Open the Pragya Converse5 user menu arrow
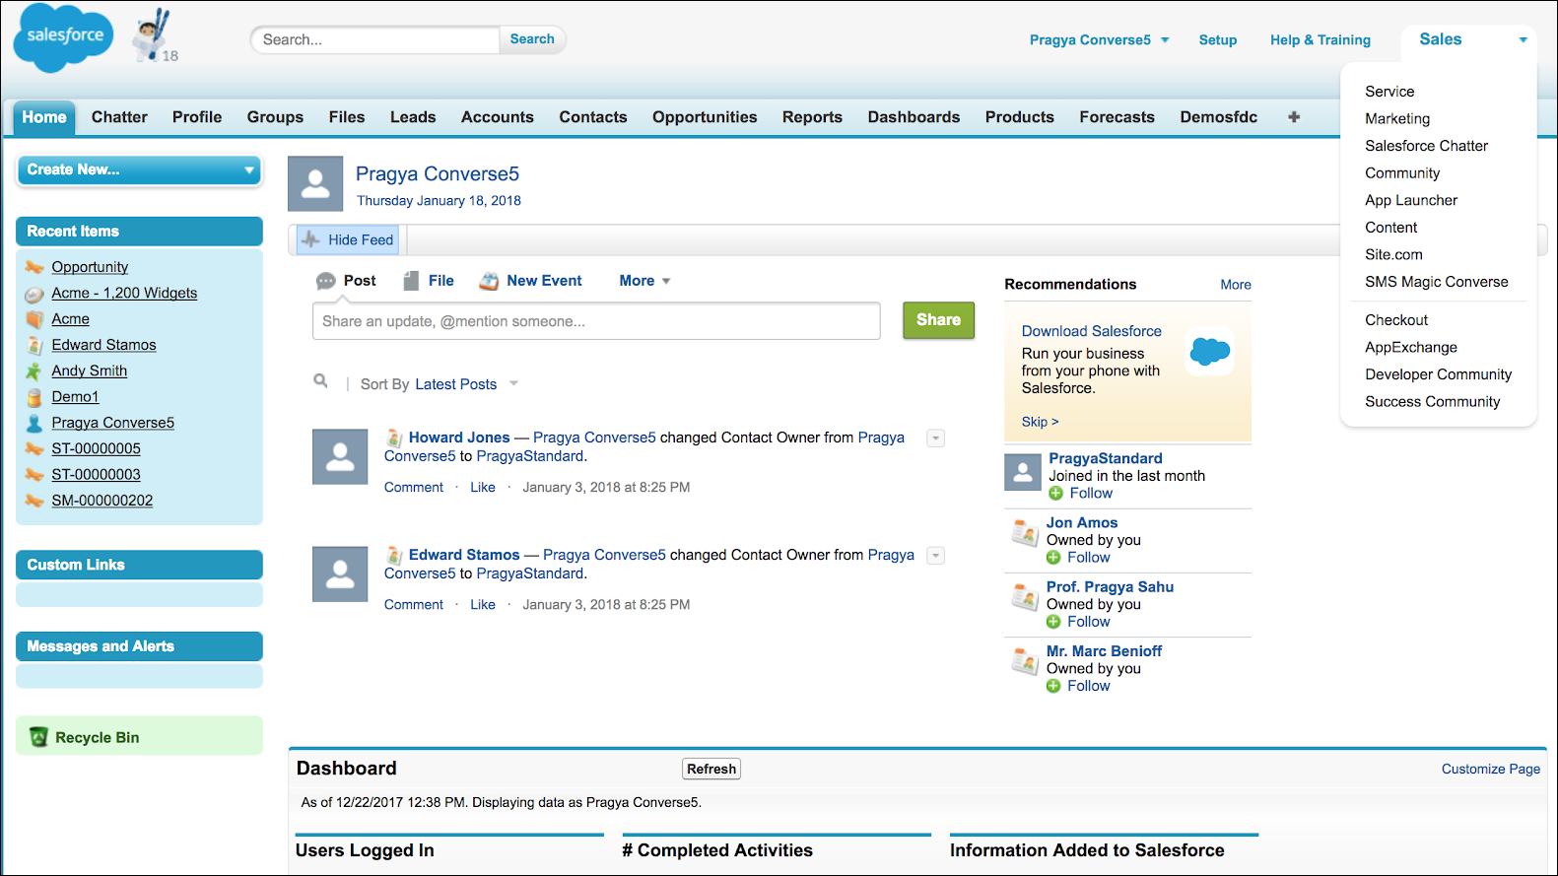The image size is (1558, 876). tap(1165, 40)
